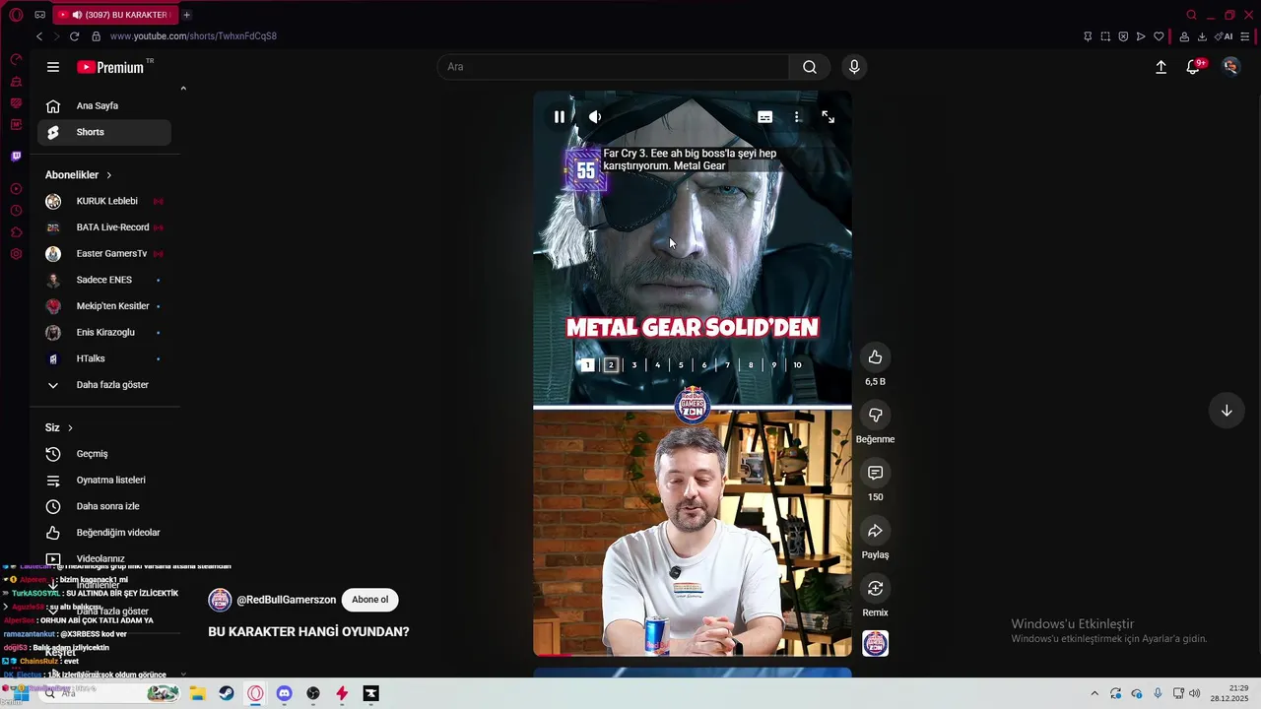Reload the page
Screen dimensions: 1261x709
pos(74,36)
